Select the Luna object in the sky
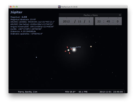Image resolution: width=136 pixels, height=105 pixels. pos(74,50)
